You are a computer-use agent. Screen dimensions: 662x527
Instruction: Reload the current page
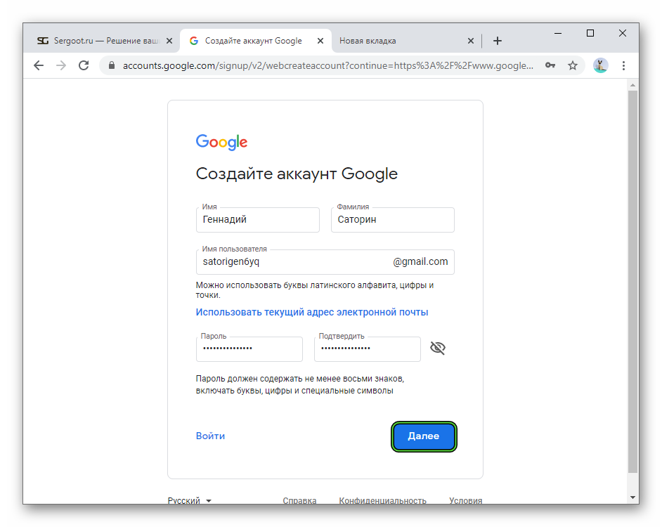coord(84,65)
